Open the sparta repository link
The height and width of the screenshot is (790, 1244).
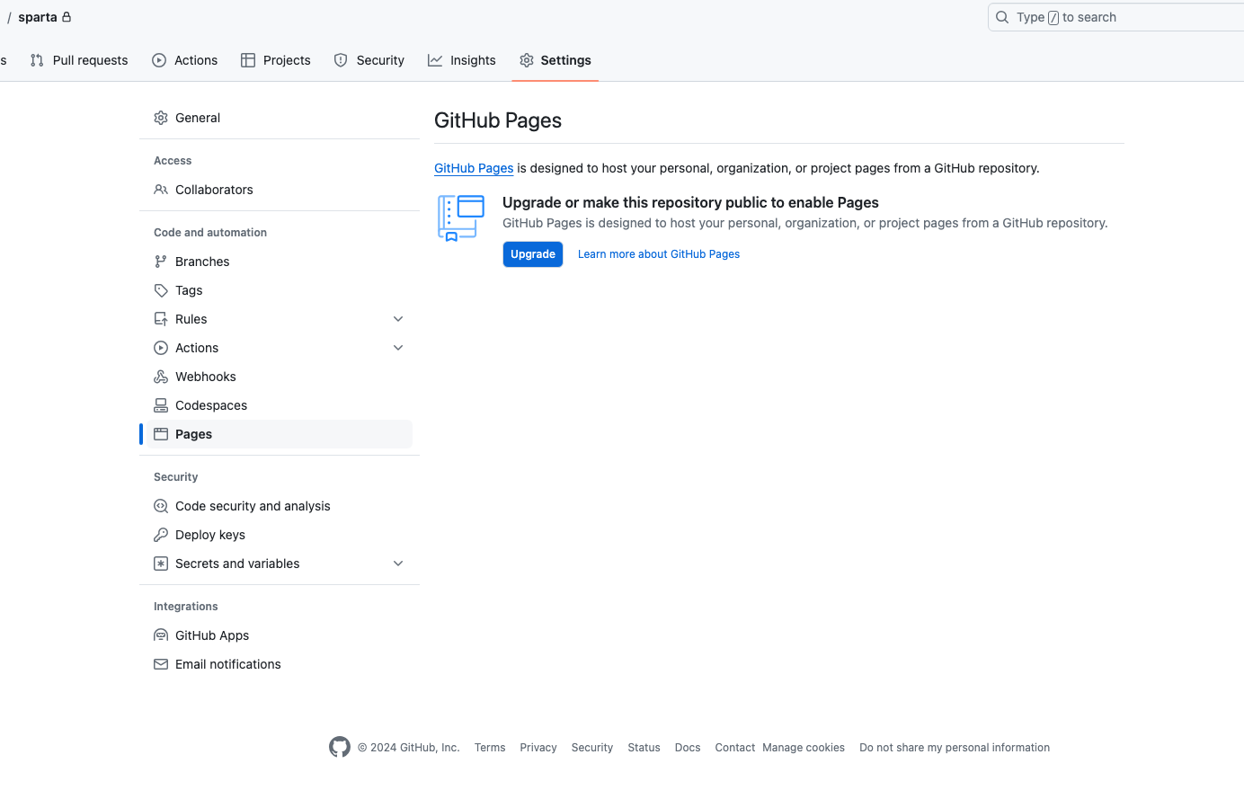coord(38,17)
